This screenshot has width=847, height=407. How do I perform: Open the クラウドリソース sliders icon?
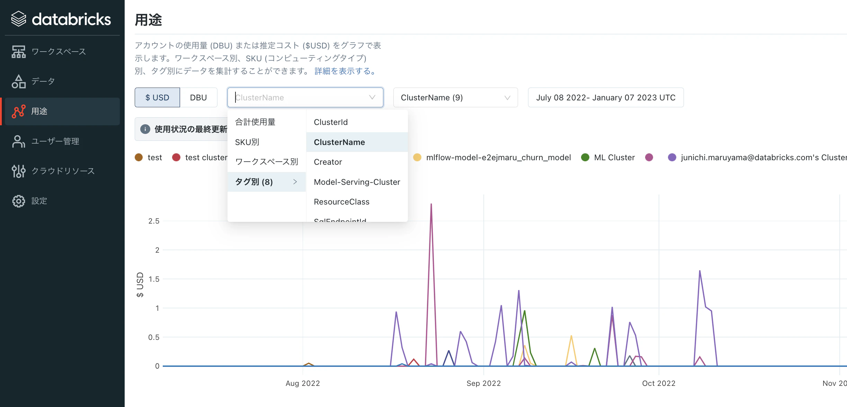point(19,171)
